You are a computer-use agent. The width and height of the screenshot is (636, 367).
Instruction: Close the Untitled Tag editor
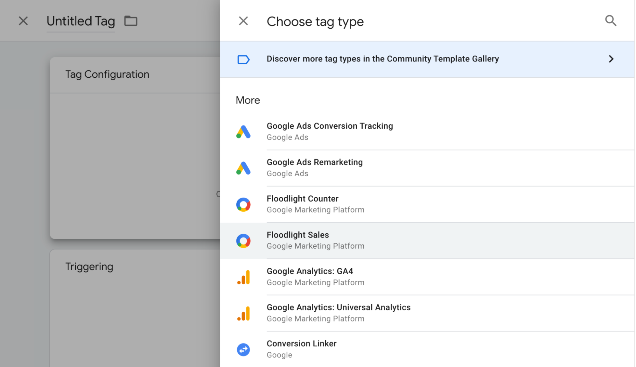[x=23, y=21]
